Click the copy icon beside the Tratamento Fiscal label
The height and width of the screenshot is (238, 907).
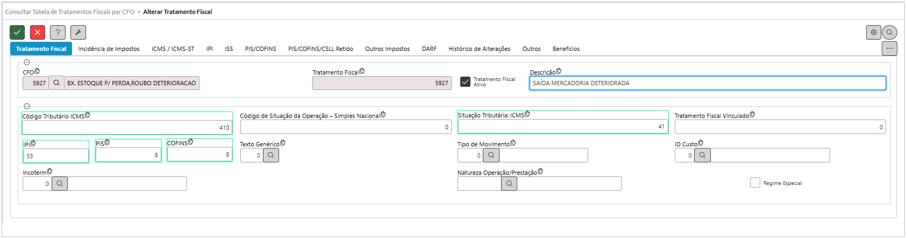pyautogui.click(x=362, y=71)
